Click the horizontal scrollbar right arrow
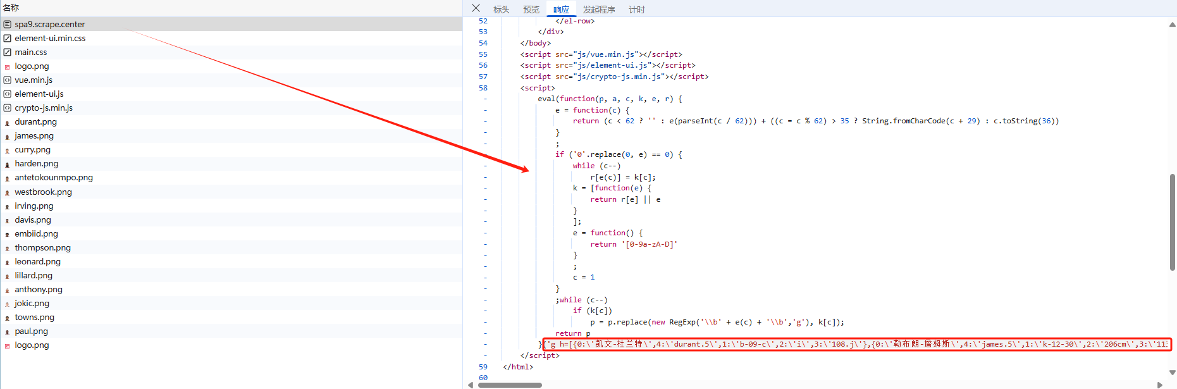 (x=1159, y=385)
